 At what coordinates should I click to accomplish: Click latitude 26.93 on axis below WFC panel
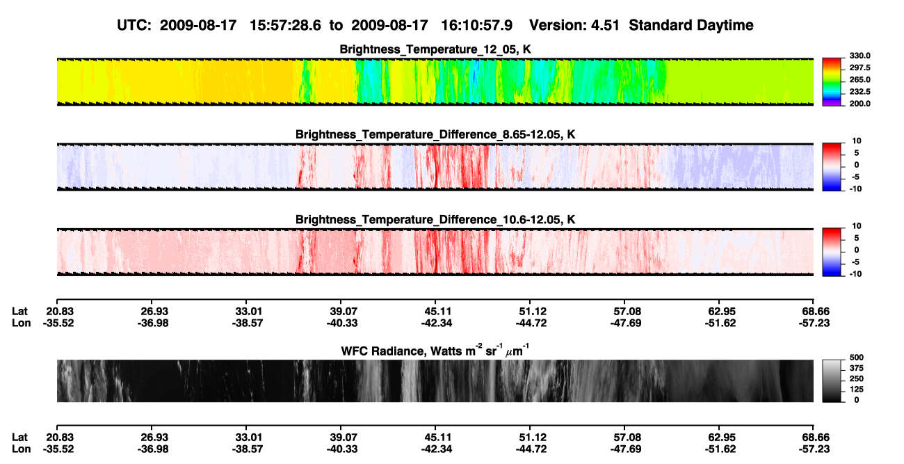click(x=154, y=437)
